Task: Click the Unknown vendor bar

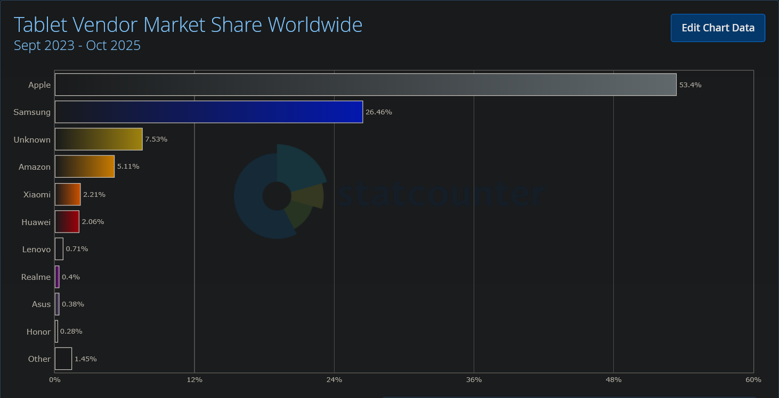Action: click(x=99, y=139)
